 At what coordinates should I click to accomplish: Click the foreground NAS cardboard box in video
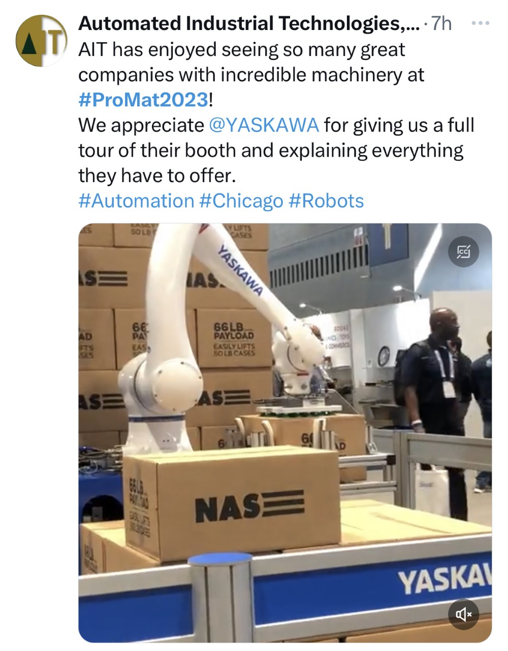(x=233, y=502)
